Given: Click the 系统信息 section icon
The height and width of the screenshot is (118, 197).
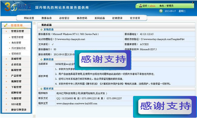Looking at the screenshot, I should 41,30.
